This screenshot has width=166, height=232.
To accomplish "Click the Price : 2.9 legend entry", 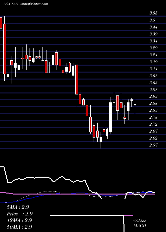I will tap(20, 214).
